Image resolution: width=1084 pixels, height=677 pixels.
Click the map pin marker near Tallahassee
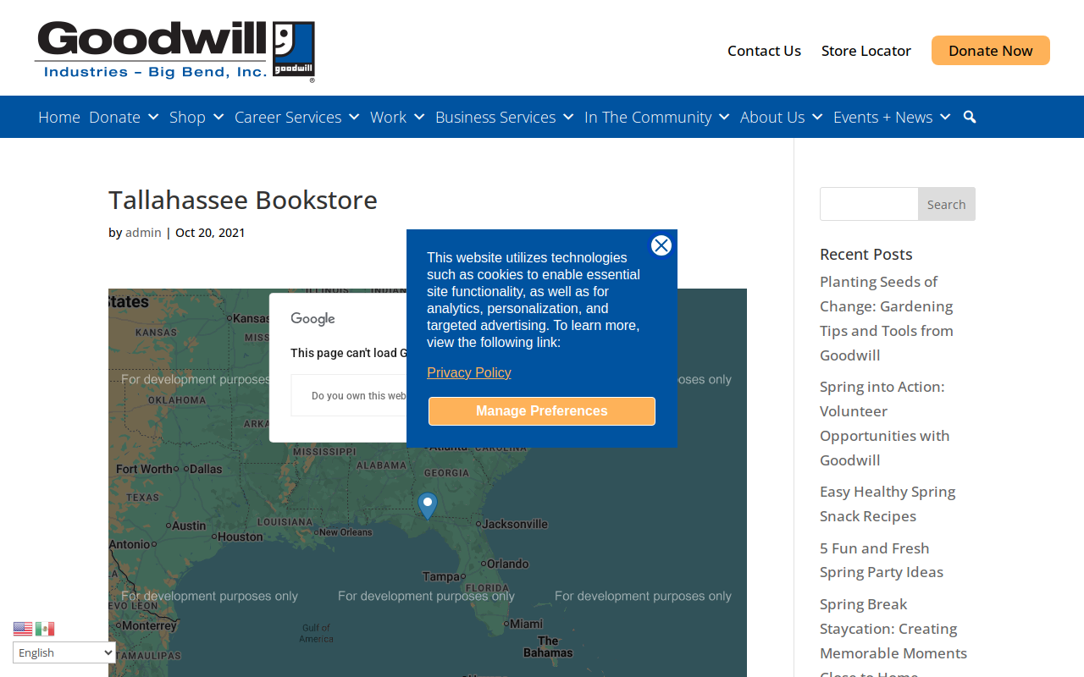tap(428, 506)
